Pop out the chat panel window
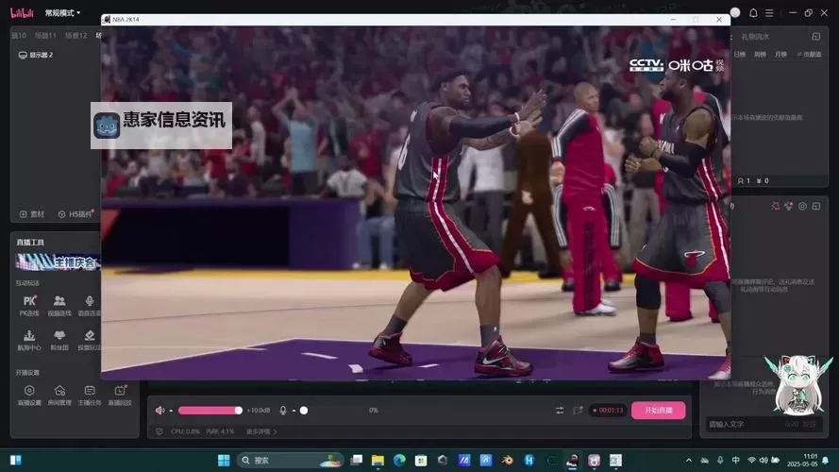 [x=816, y=206]
